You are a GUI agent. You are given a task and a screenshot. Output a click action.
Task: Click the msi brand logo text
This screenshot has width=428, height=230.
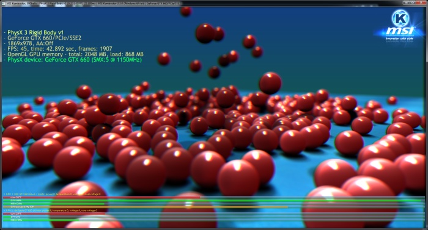(x=399, y=31)
